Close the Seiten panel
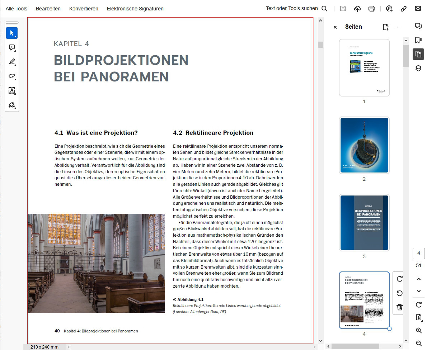Screen dimensions: 427x350 (x=335, y=27)
